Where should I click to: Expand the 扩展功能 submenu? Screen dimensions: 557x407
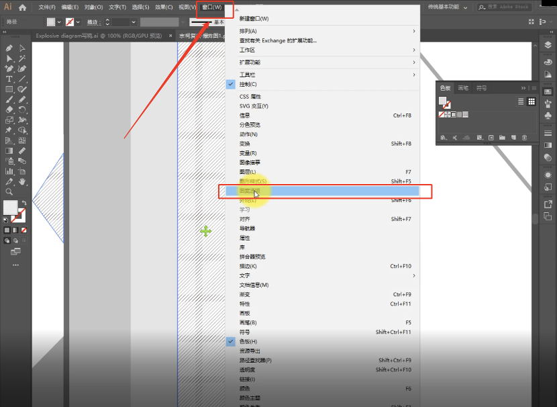(x=323, y=62)
